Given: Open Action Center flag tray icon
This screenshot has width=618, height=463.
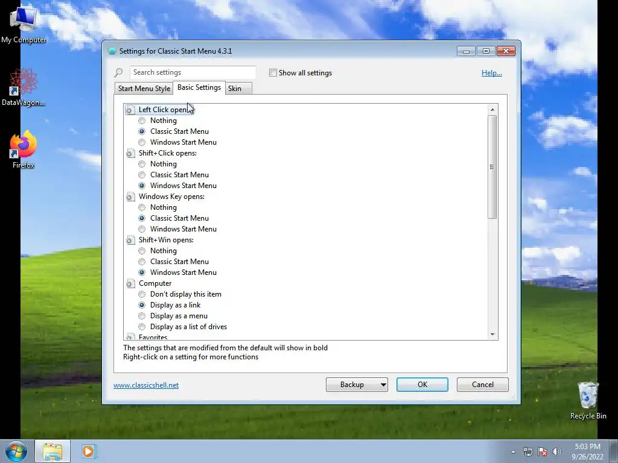Looking at the screenshot, I should (543, 452).
